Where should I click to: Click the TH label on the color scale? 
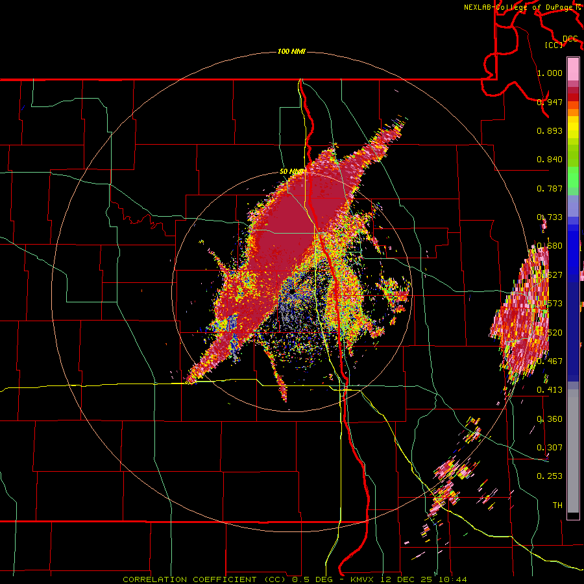(x=557, y=505)
